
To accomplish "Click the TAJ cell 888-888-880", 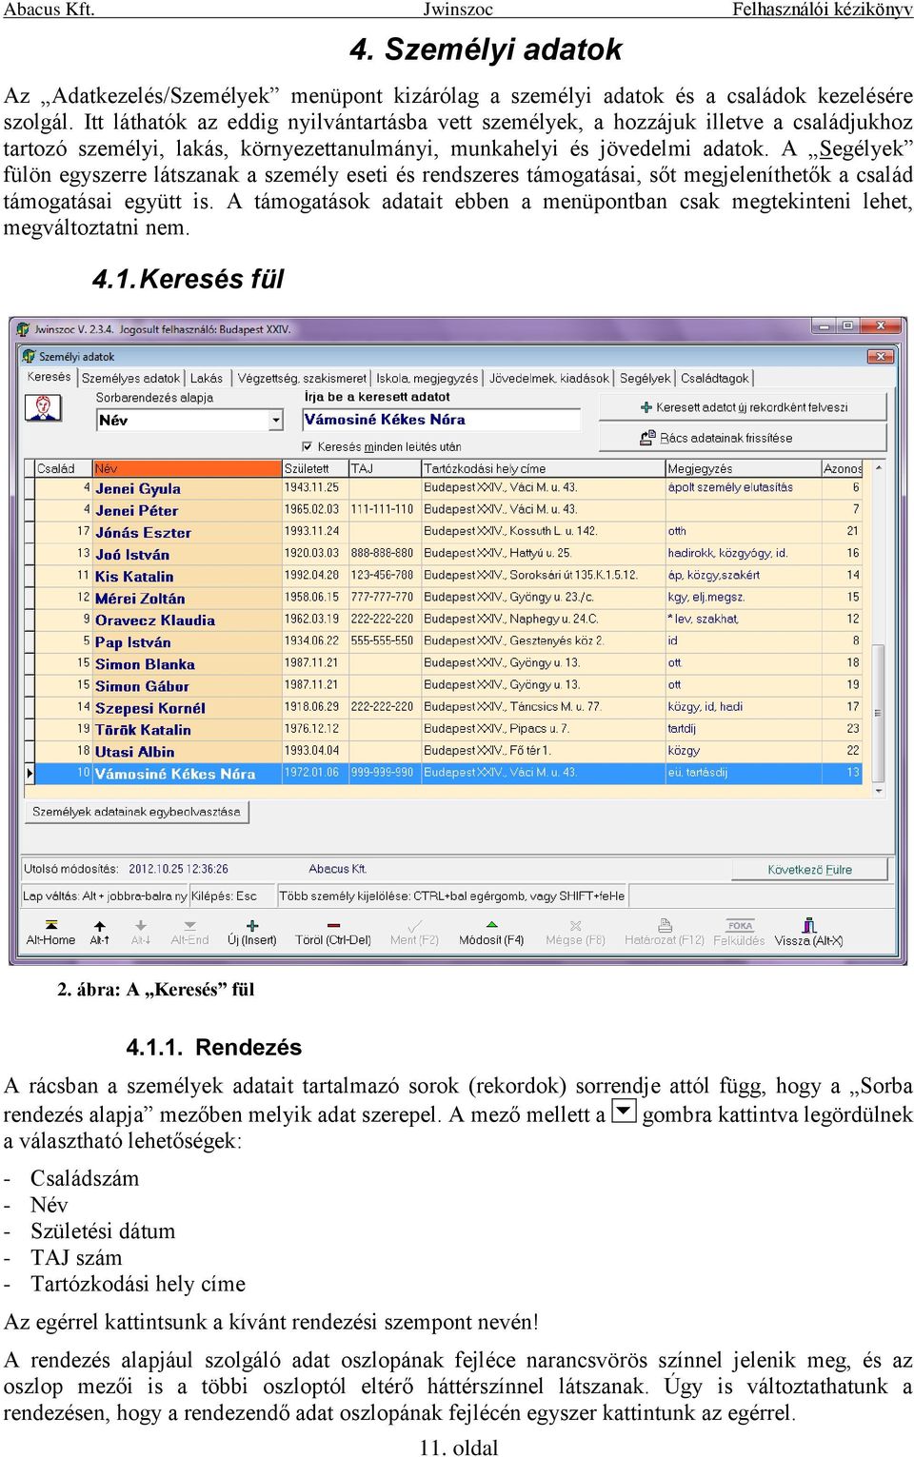I will coord(383,553).
